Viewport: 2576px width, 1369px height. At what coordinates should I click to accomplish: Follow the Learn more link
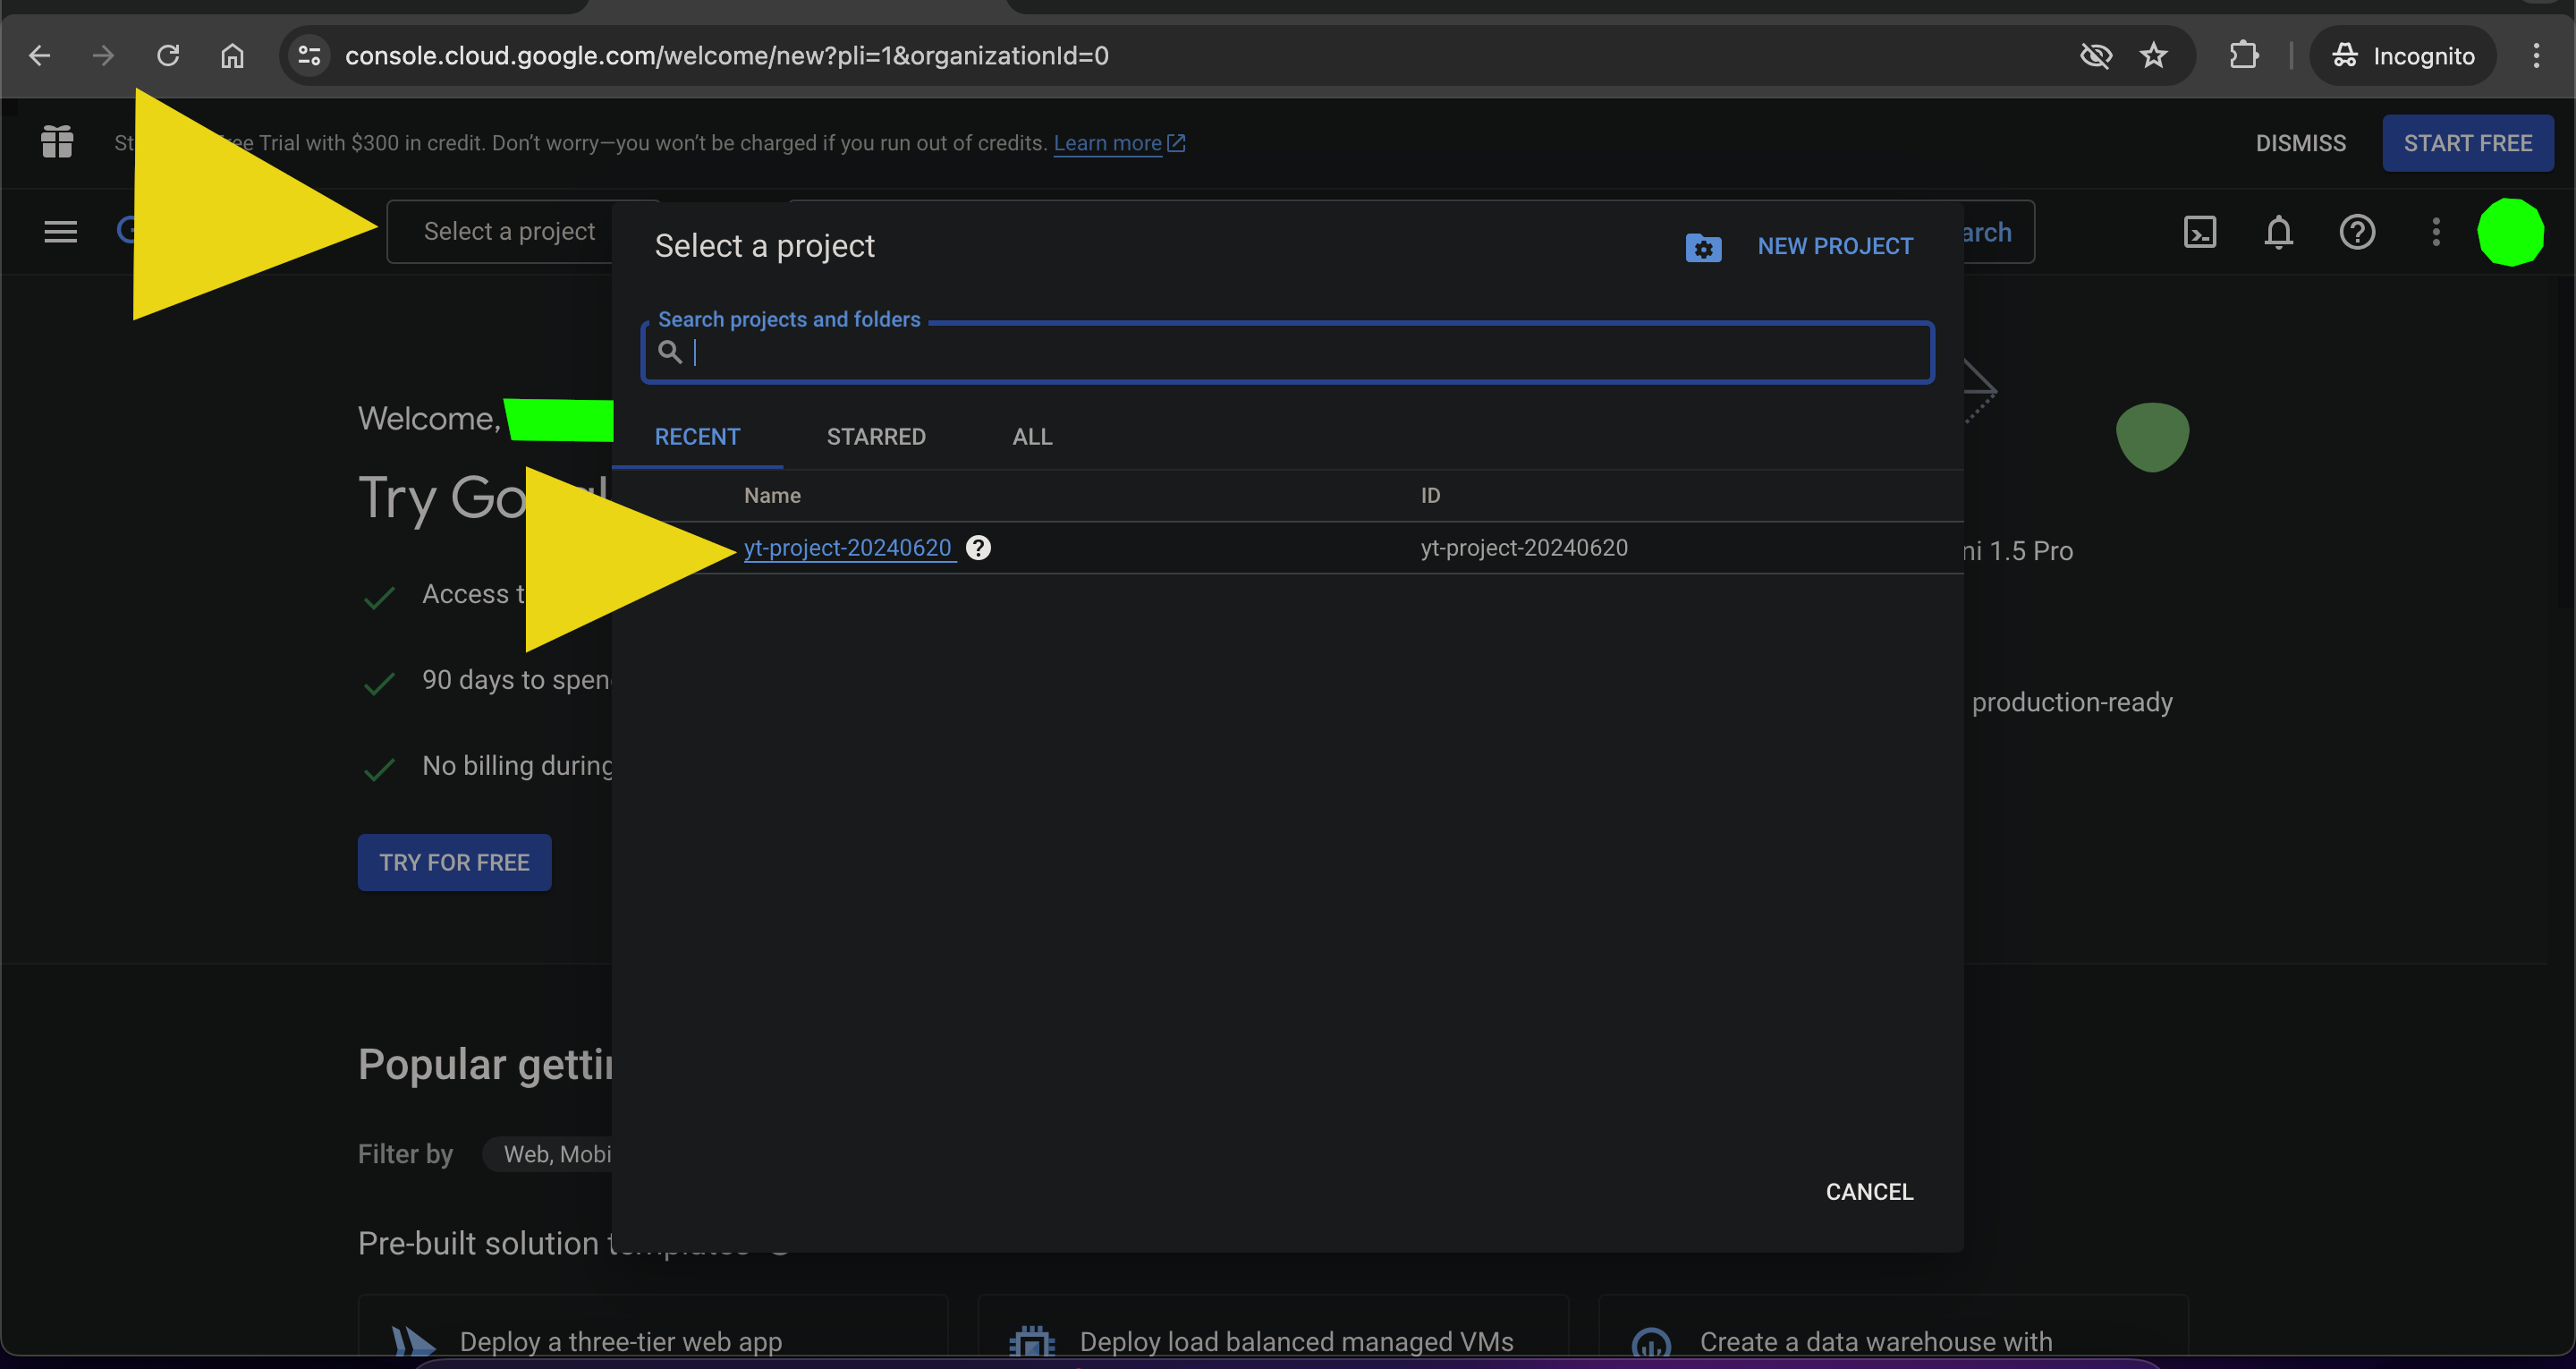1119,143
